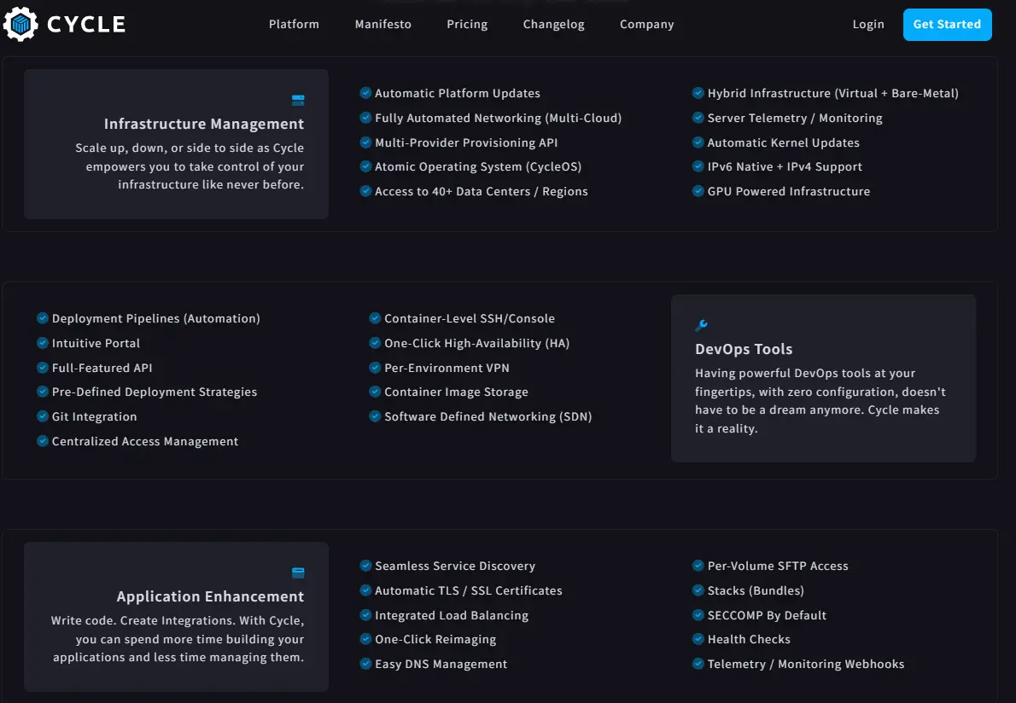The height and width of the screenshot is (703, 1016).
Task: Click the Atomic Operating System (CycleOS) text
Action: click(x=478, y=166)
